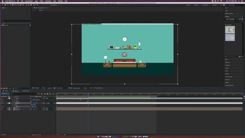Click Toggle Switches / Modes button
245x138 pixels.
tap(36, 135)
